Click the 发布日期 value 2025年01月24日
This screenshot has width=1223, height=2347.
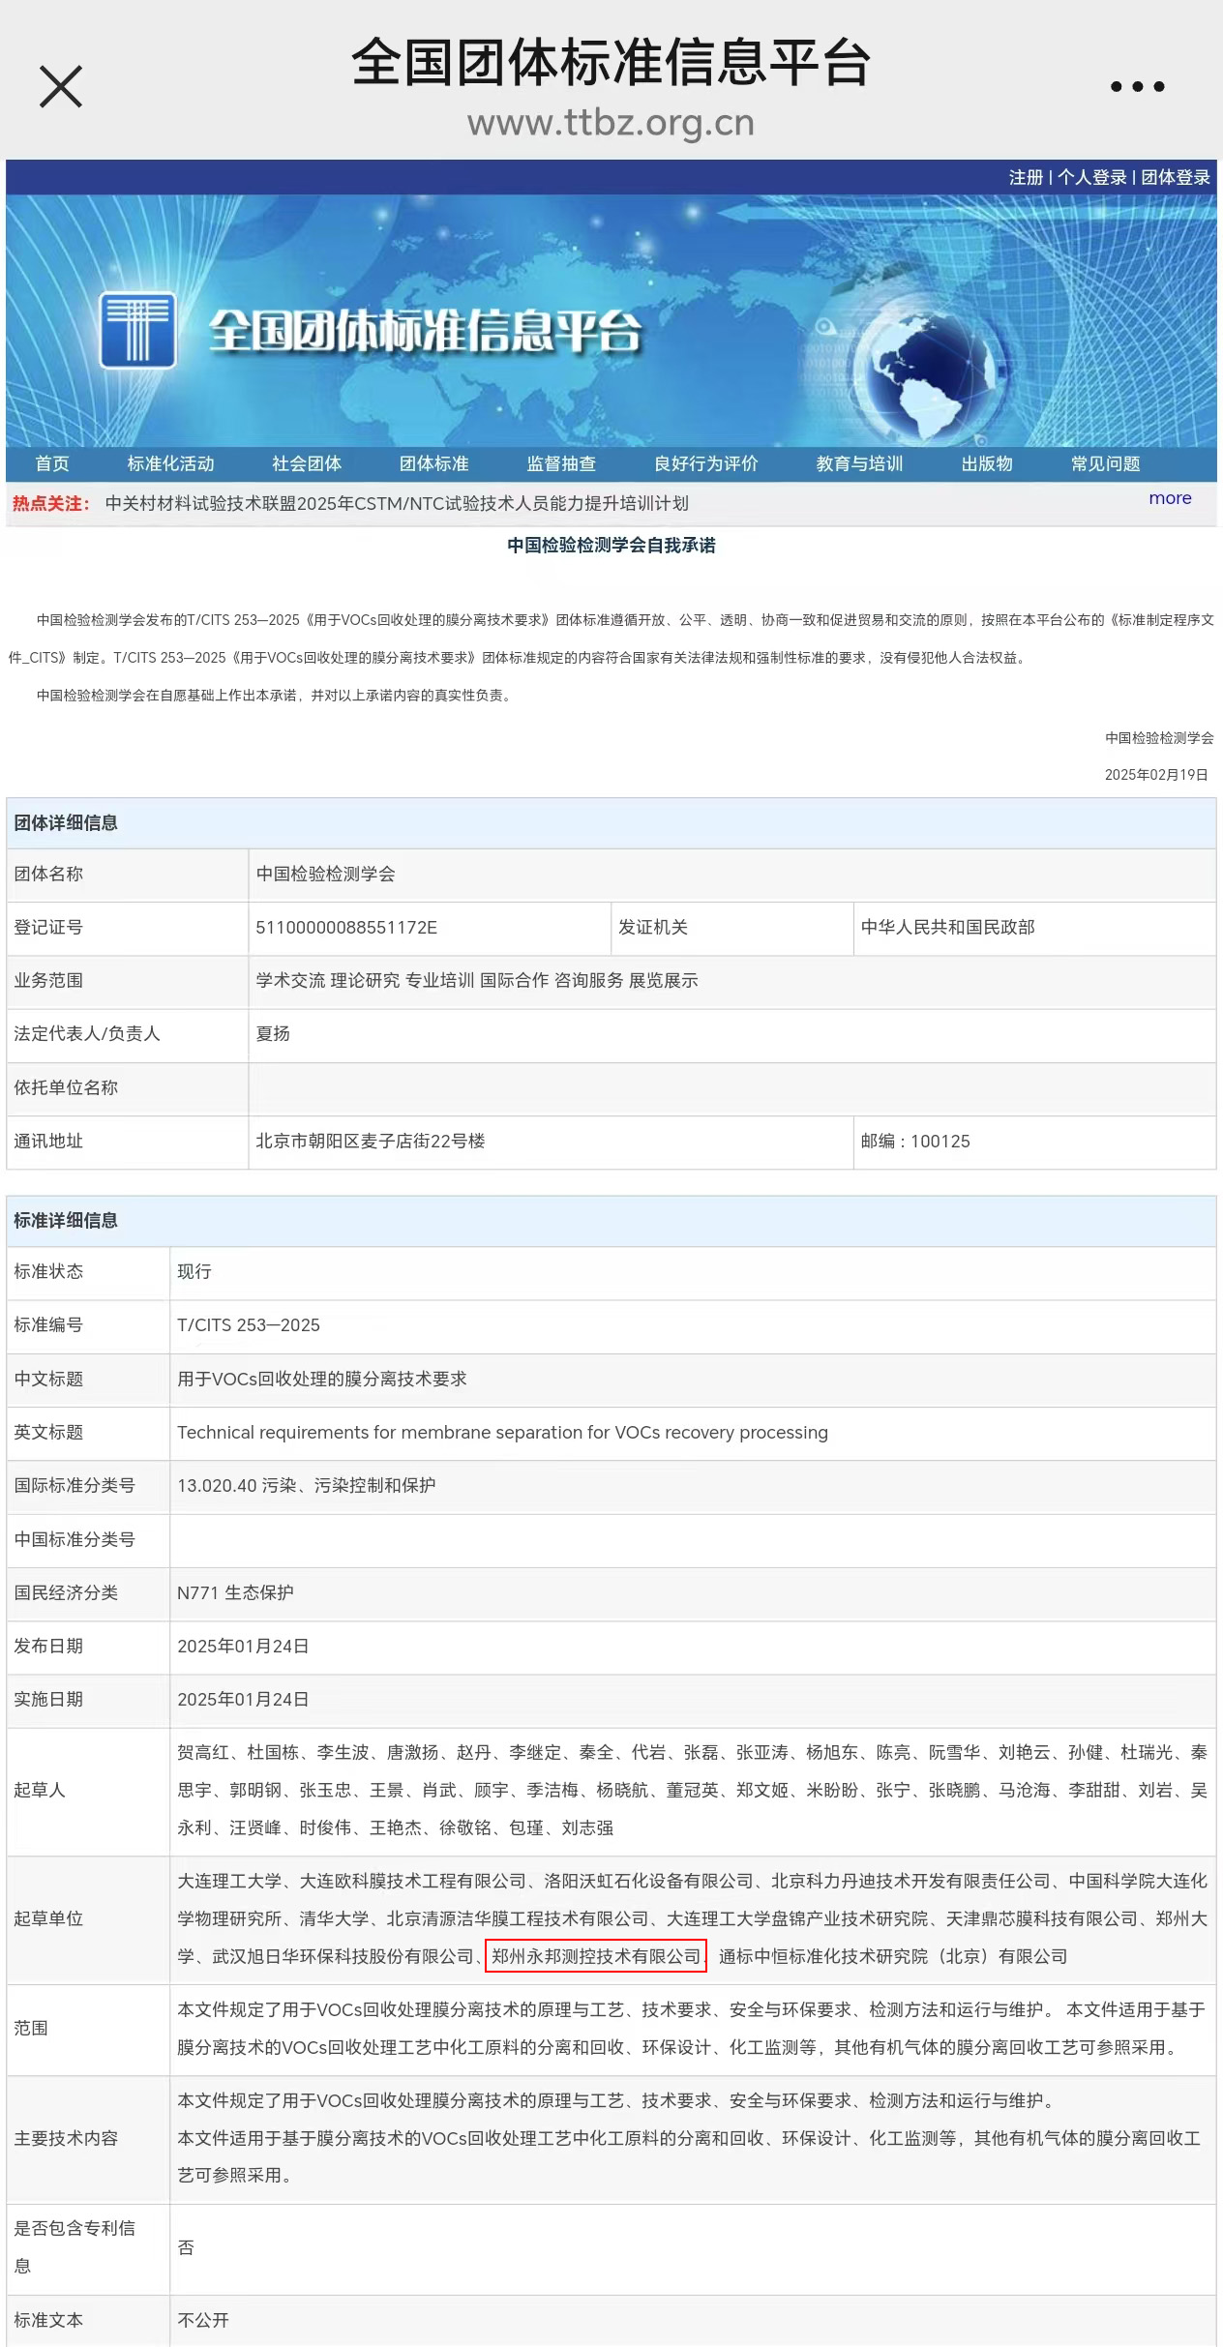point(243,1646)
